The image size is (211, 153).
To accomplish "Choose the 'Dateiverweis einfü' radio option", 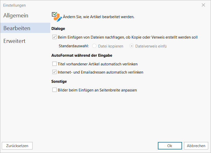I will (131, 46).
